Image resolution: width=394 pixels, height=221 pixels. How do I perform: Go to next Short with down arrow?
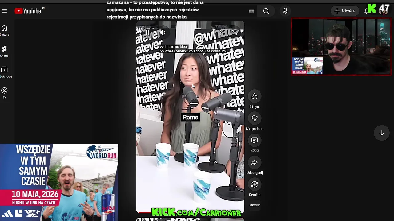coord(382,133)
